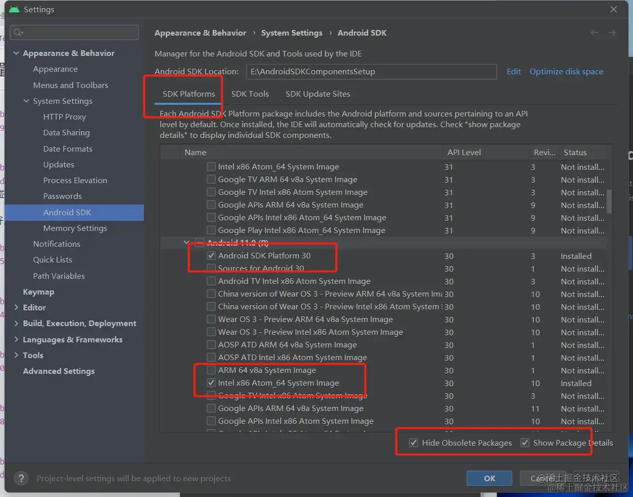Switch to SDK Platforms tab
The height and width of the screenshot is (497, 633).
pyautogui.click(x=189, y=94)
